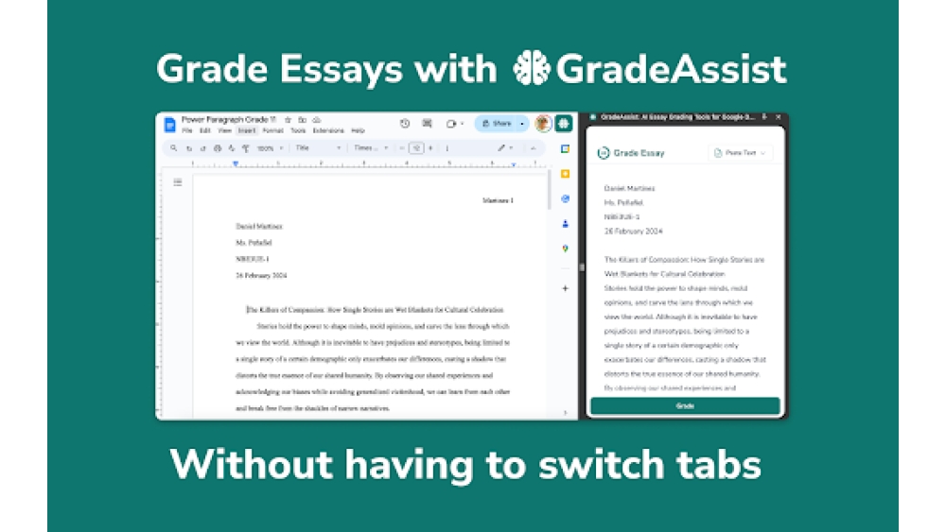Collapse the menus with the chevron
The image size is (946, 532).
[533, 148]
